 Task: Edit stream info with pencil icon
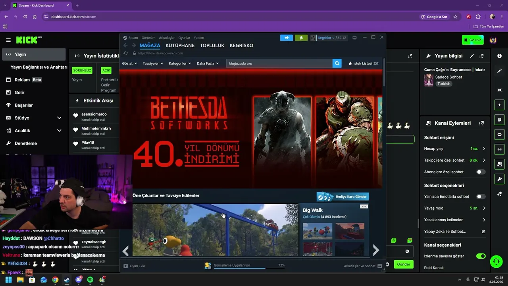coord(472,56)
